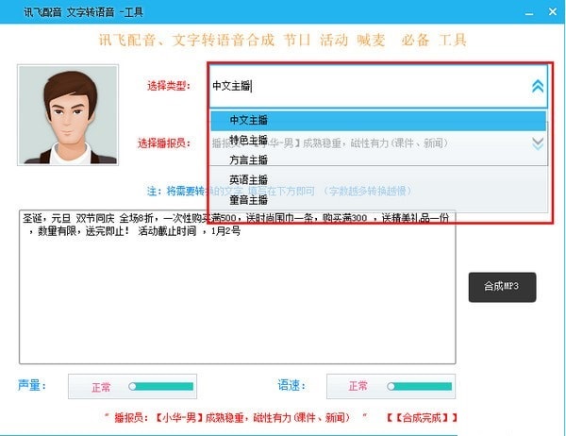Screen dimensions: 566x436
Task: Click the 声量 label
Action: (32, 385)
